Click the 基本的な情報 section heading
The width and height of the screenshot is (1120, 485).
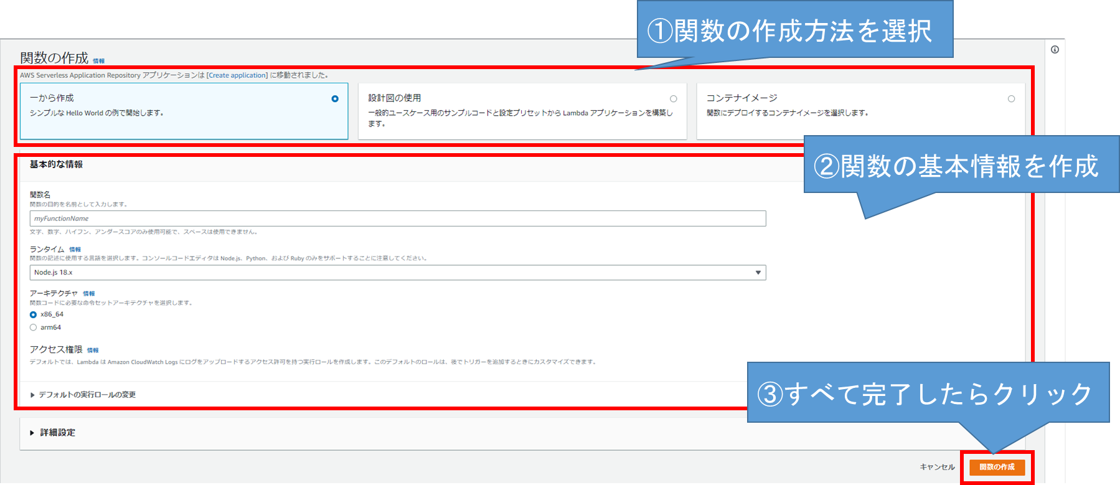[56, 164]
